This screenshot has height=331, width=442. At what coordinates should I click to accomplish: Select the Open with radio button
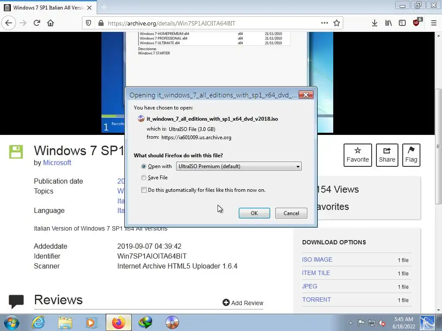(144, 166)
